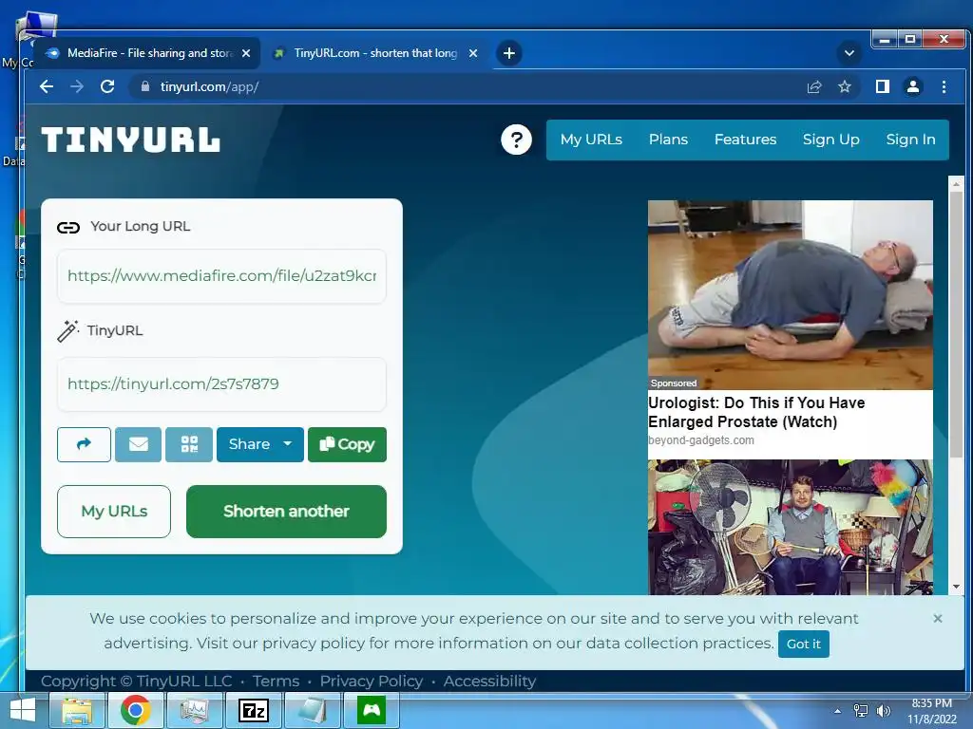Click the padlock site info icon
Viewport: 973px width, 729px height.
pos(145,86)
